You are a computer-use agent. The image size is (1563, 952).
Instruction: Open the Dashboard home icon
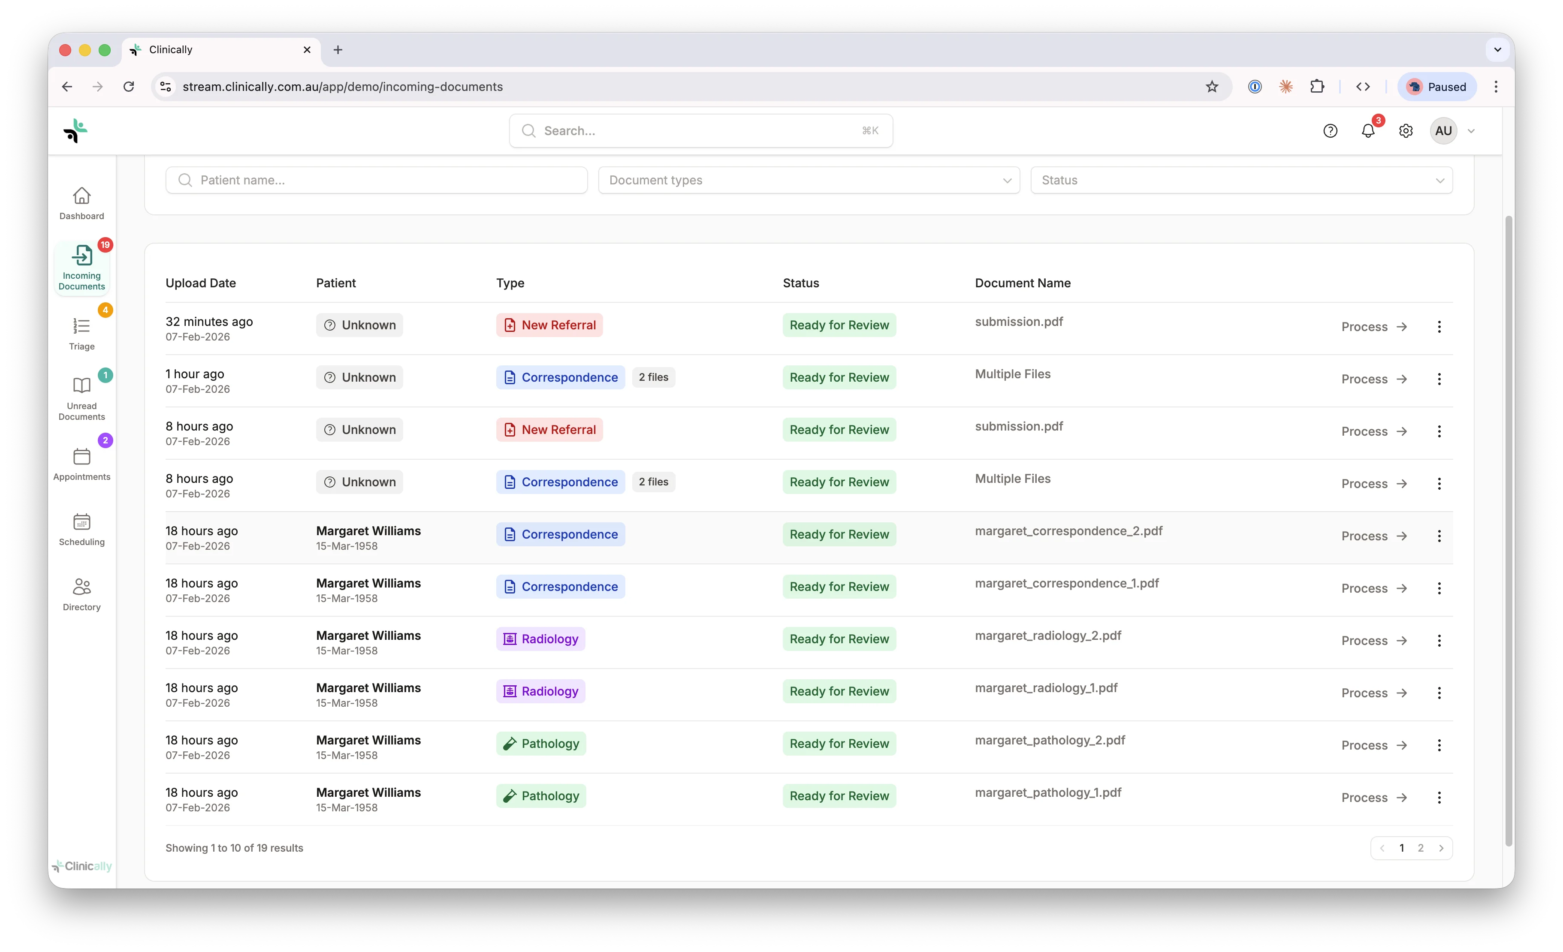click(81, 202)
